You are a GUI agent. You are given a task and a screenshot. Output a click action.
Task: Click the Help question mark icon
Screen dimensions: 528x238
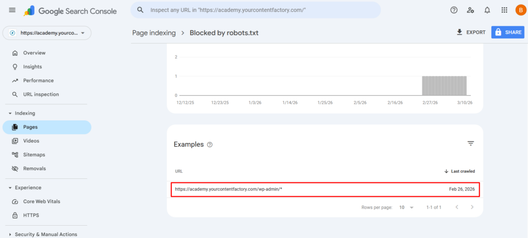[x=454, y=10]
